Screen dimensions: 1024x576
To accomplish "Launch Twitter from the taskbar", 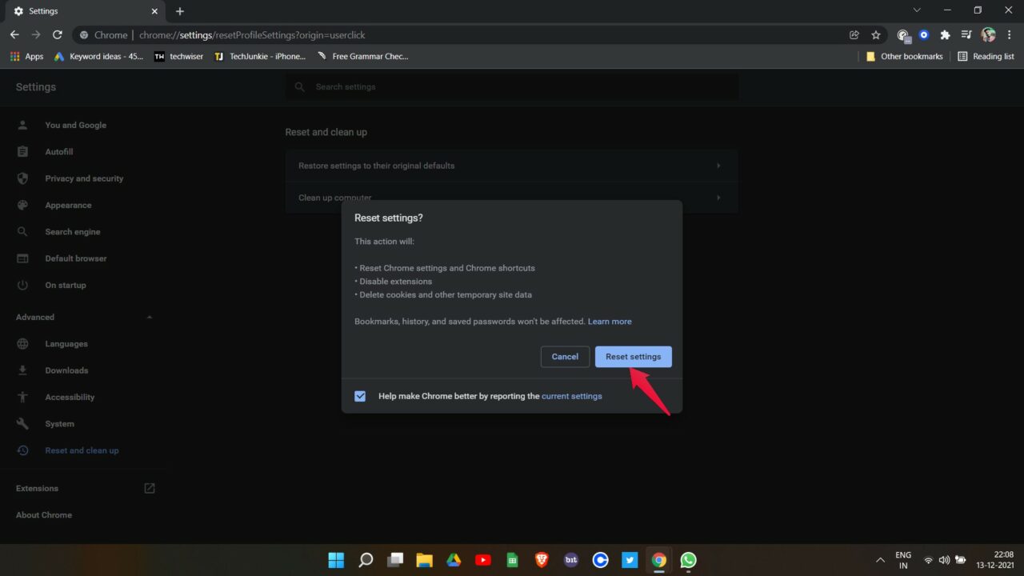I will [630, 560].
